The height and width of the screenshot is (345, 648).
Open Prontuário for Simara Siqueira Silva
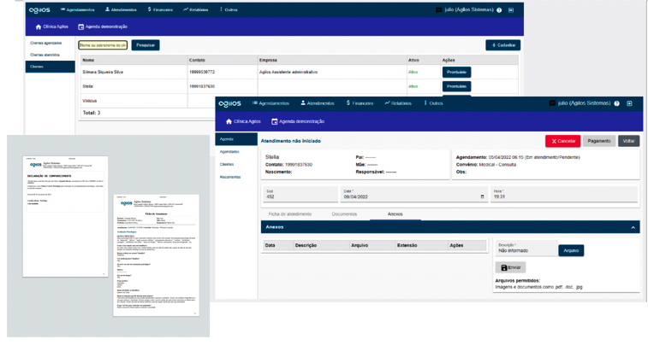pyautogui.click(x=456, y=73)
